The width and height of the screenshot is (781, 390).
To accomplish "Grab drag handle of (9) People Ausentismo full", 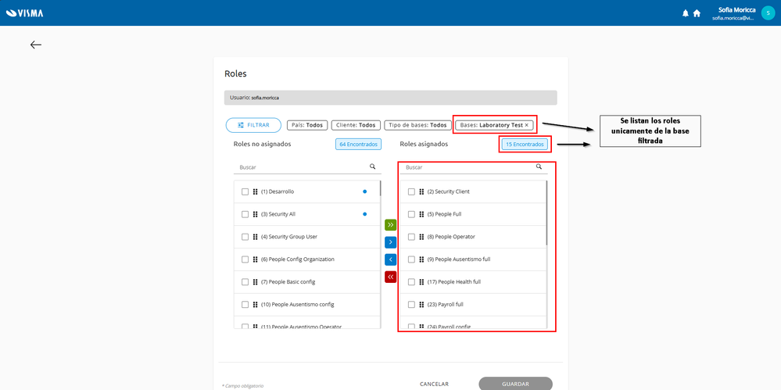I will click(x=421, y=259).
